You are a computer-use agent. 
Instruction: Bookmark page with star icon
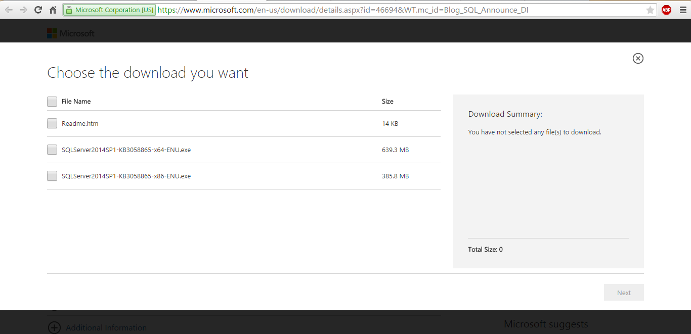click(650, 10)
